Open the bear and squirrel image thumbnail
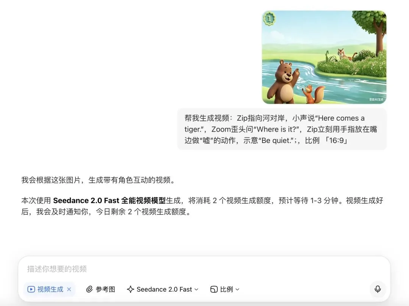 [x=324, y=57]
